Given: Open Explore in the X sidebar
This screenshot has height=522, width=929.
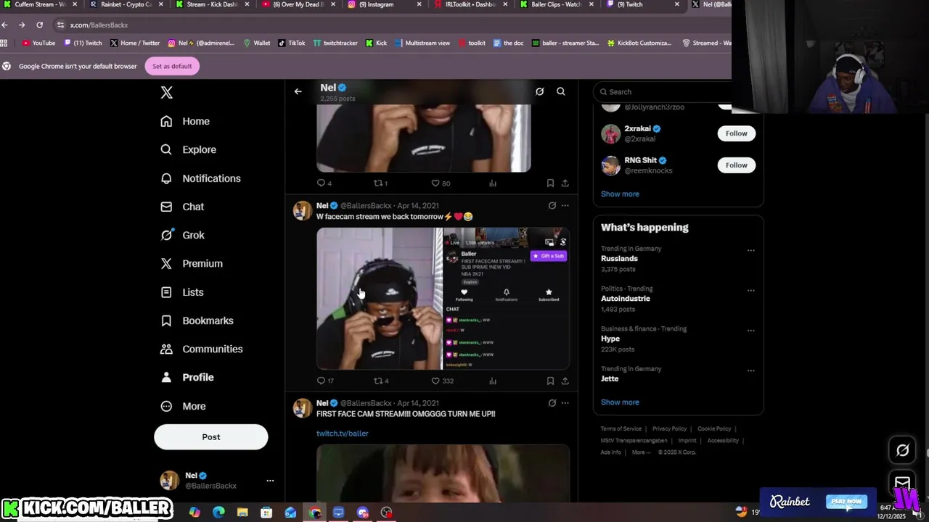Looking at the screenshot, I should click(189, 149).
